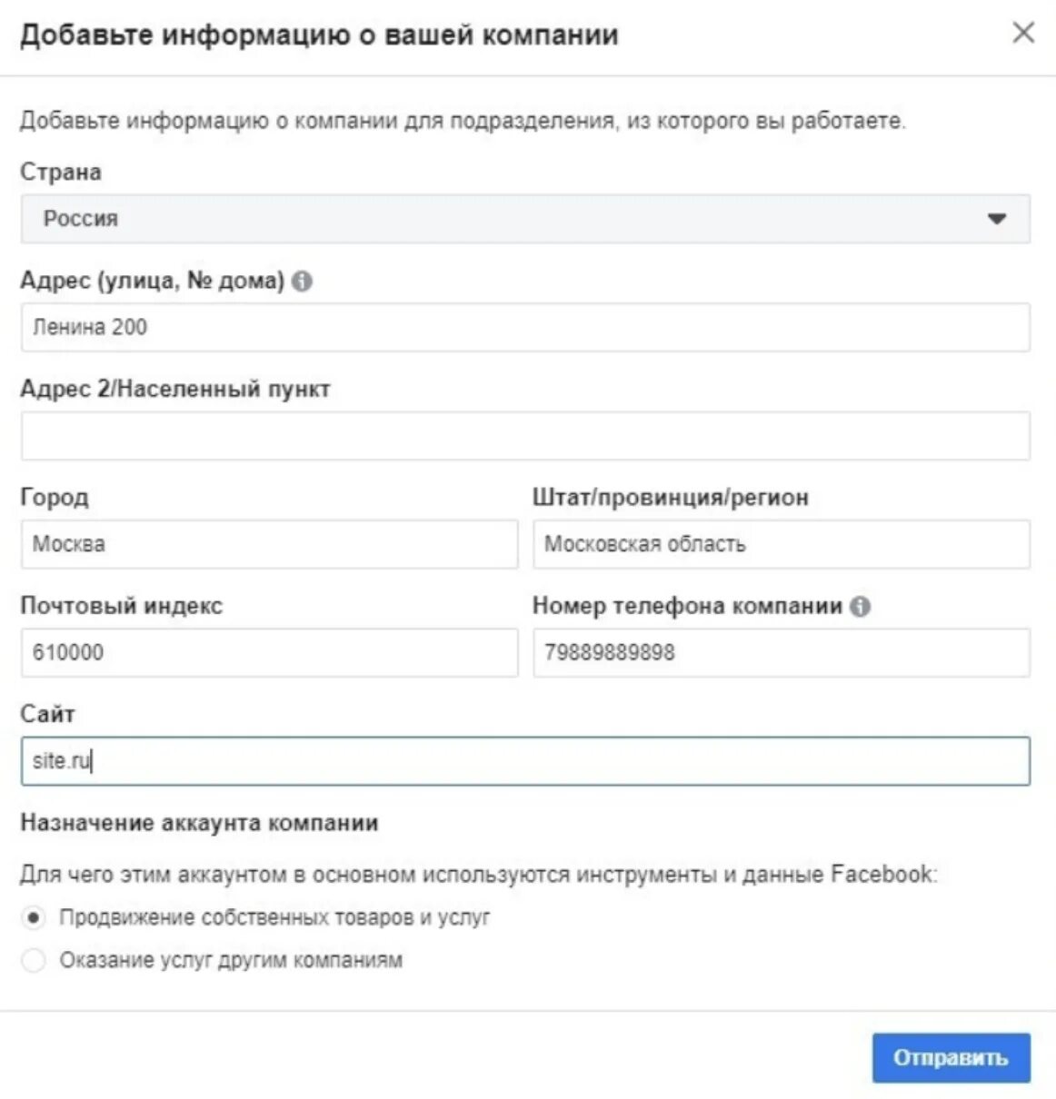
Task: Click the Город field containing Москва
Action: 269,544
